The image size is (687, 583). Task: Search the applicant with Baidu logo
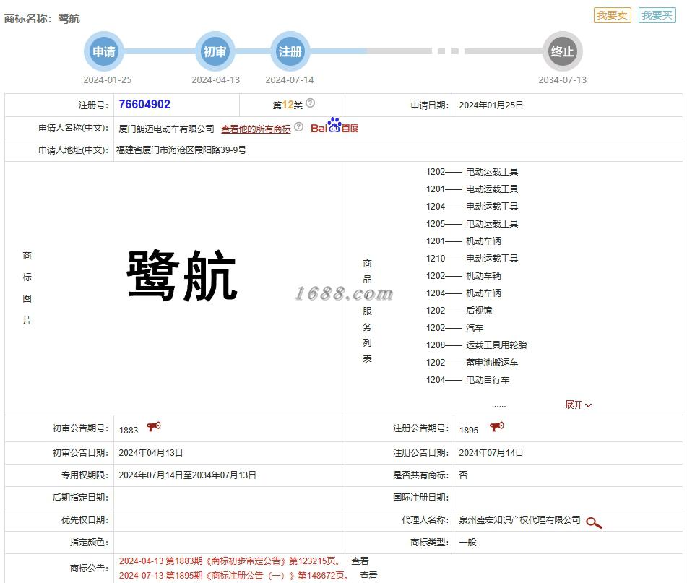(x=334, y=126)
